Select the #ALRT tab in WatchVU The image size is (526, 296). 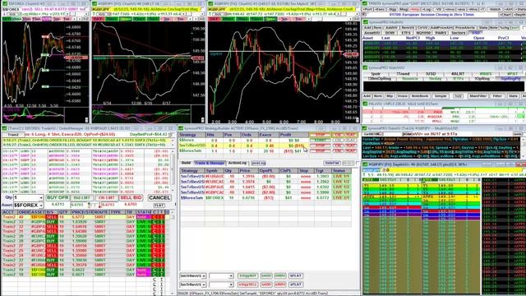tap(458, 74)
